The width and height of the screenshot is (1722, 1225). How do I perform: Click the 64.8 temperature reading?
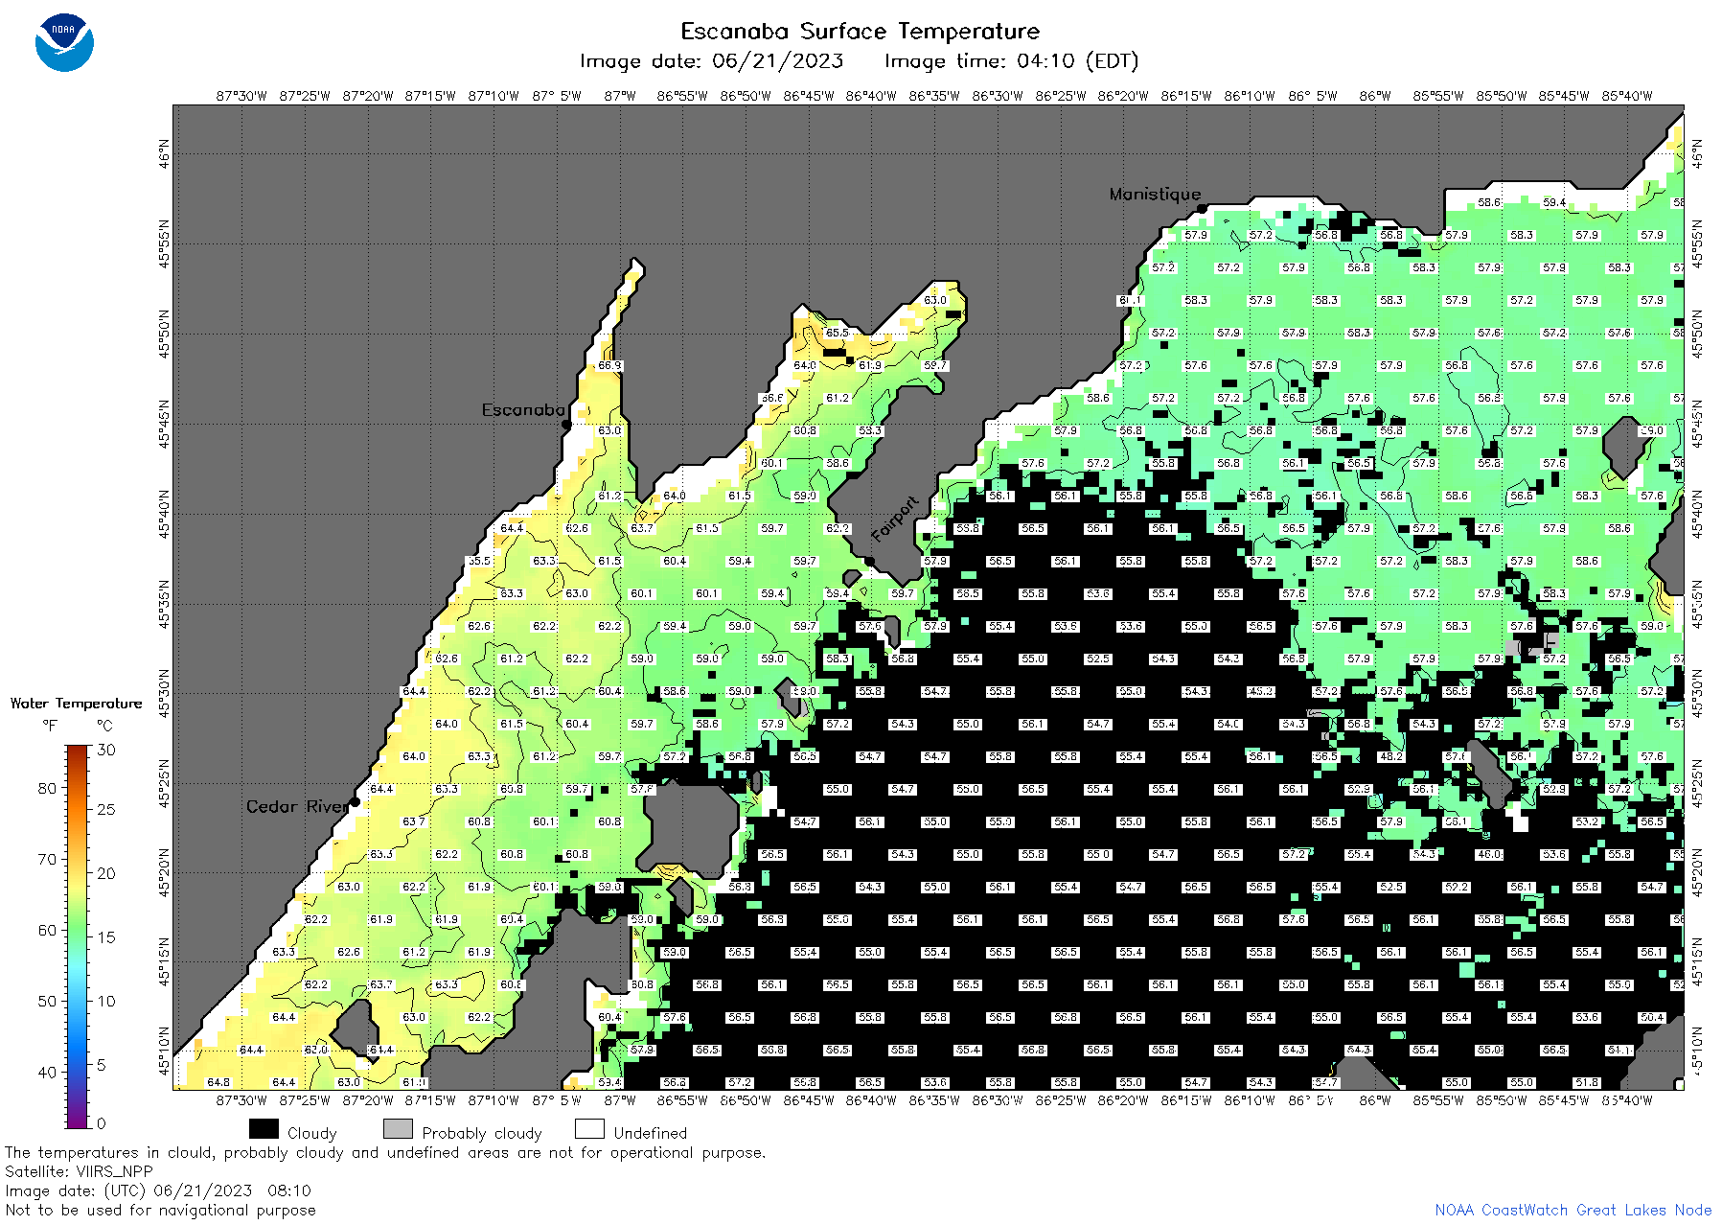tap(218, 1082)
